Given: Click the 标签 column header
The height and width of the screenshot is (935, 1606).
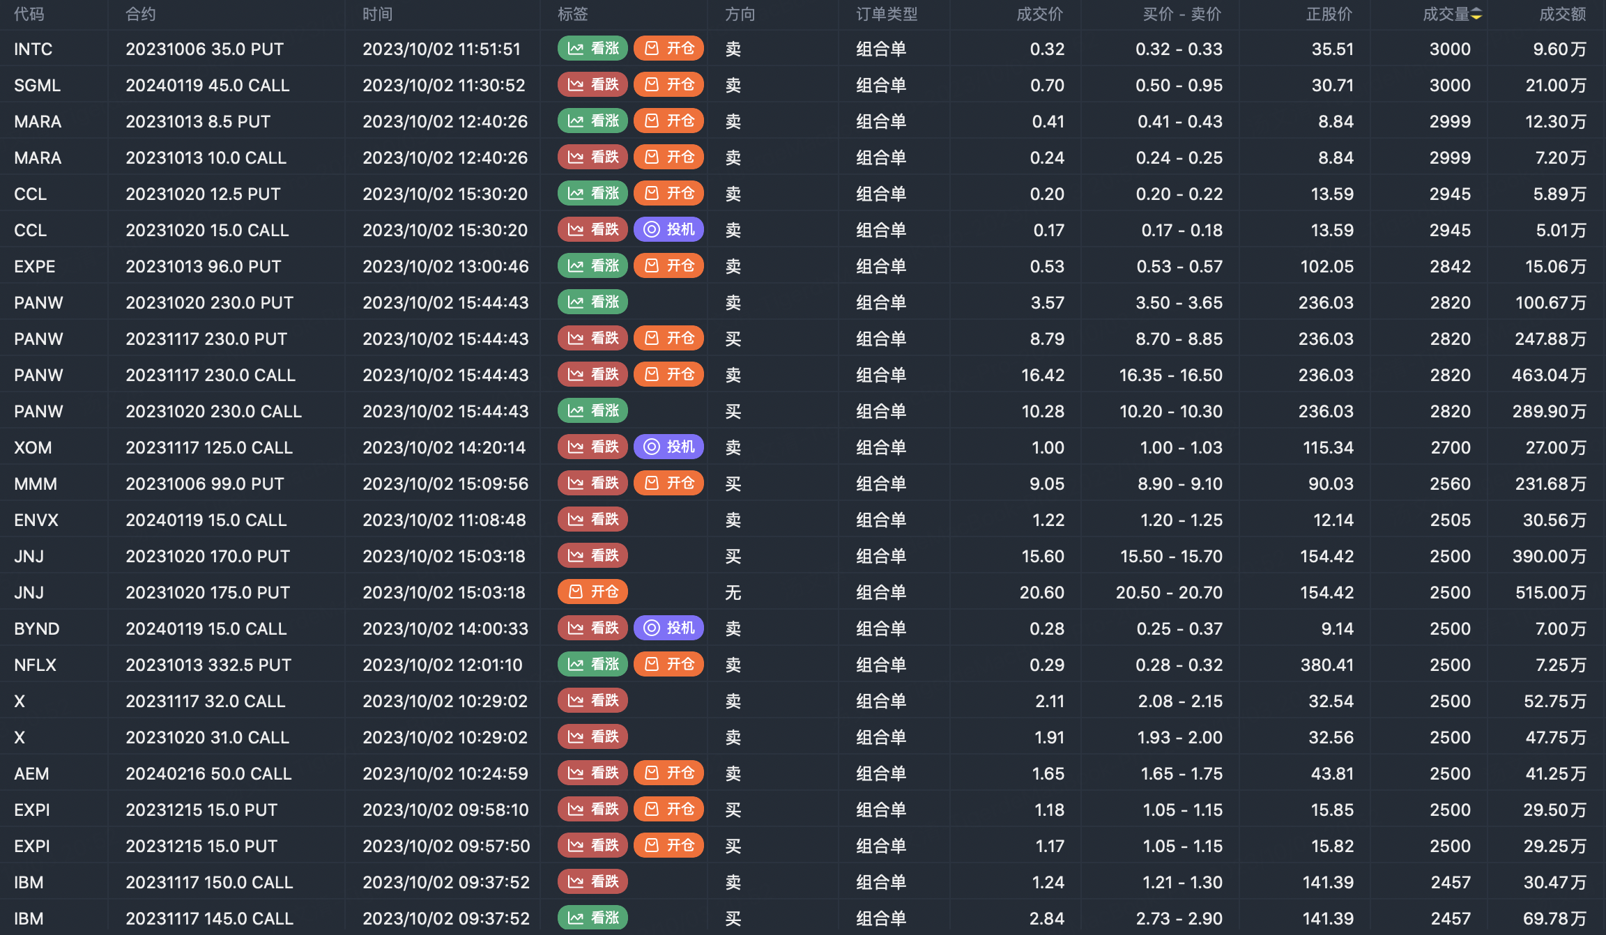Looking at the screenshot, I should (x=572, y=15).
